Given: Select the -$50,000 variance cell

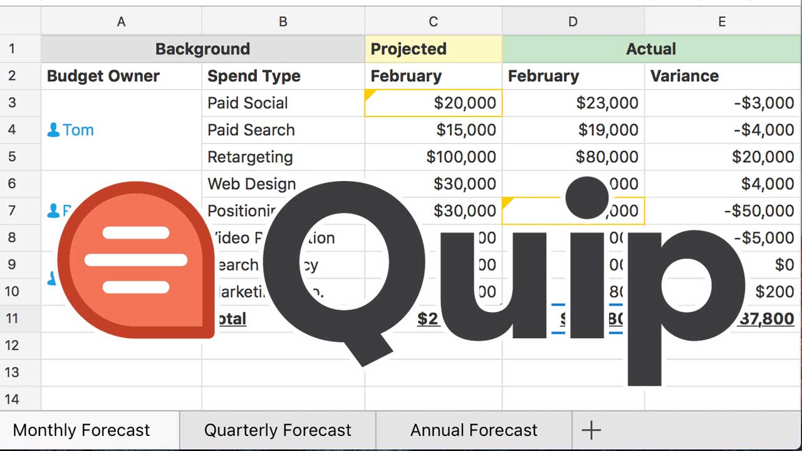Looking at the screenshot, I should 723,210.
